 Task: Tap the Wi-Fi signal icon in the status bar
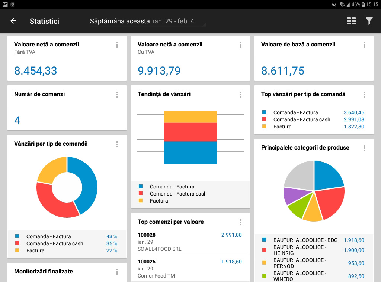click(x=342, y=4)
